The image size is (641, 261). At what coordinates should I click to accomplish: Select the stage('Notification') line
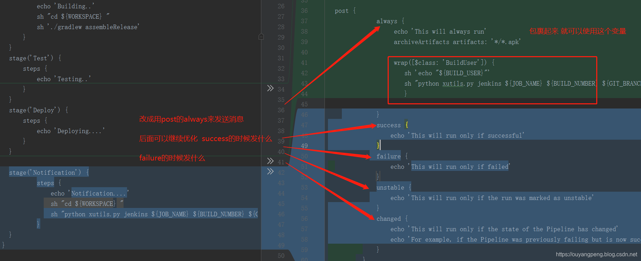coord(49,173)
